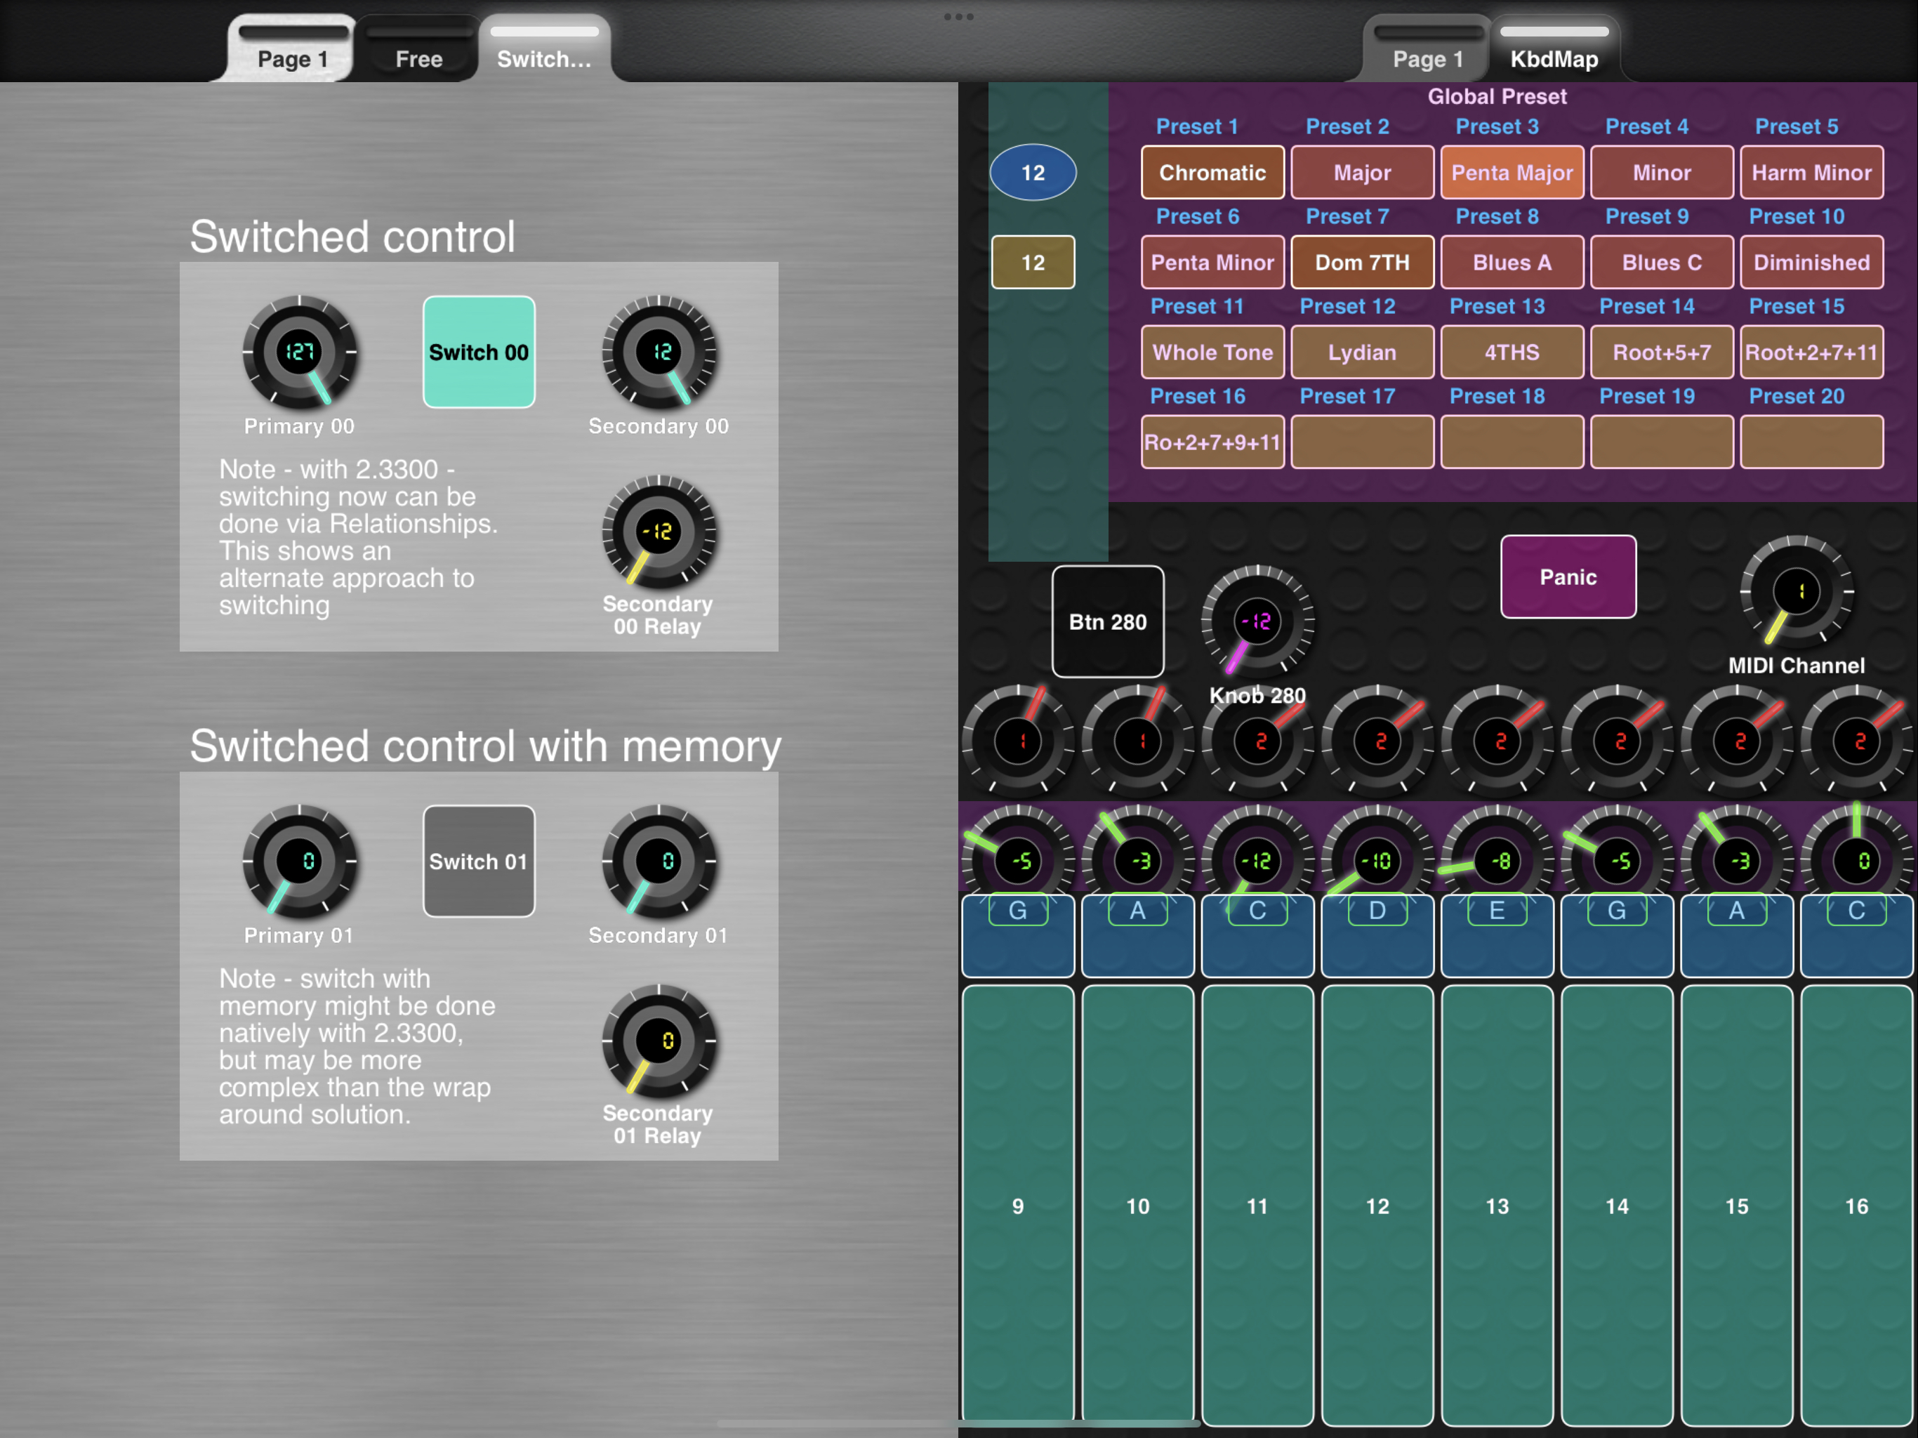Select the Penta Minor preset
Viewport: 1918px width, 1438px height.
click(x=1212, y=262)
